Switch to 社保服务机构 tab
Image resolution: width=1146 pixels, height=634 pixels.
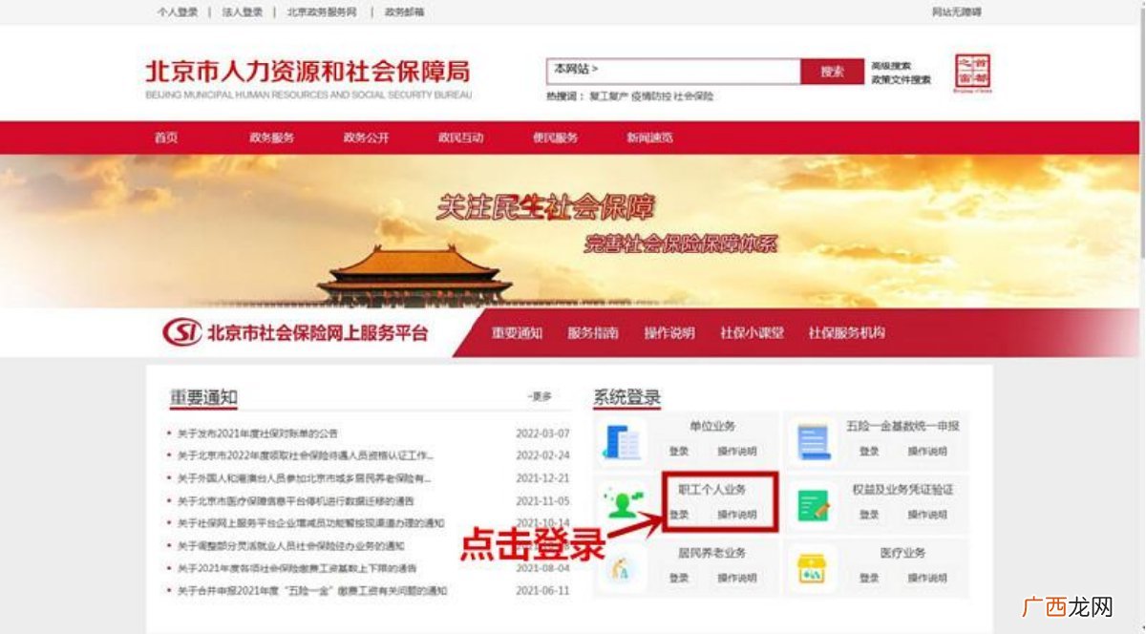pyautogui.click(x=847, y=333)
